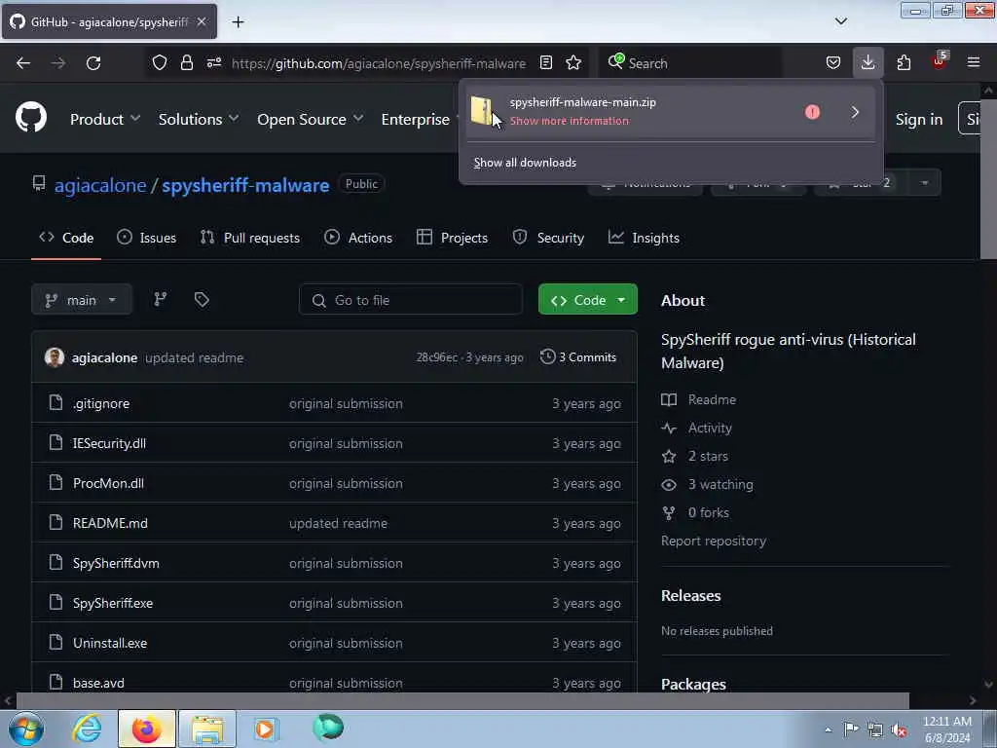Viewport: 997px width, 748px height.
Task: Click the muted volume tray icon
Action: [x=899, y=729]
